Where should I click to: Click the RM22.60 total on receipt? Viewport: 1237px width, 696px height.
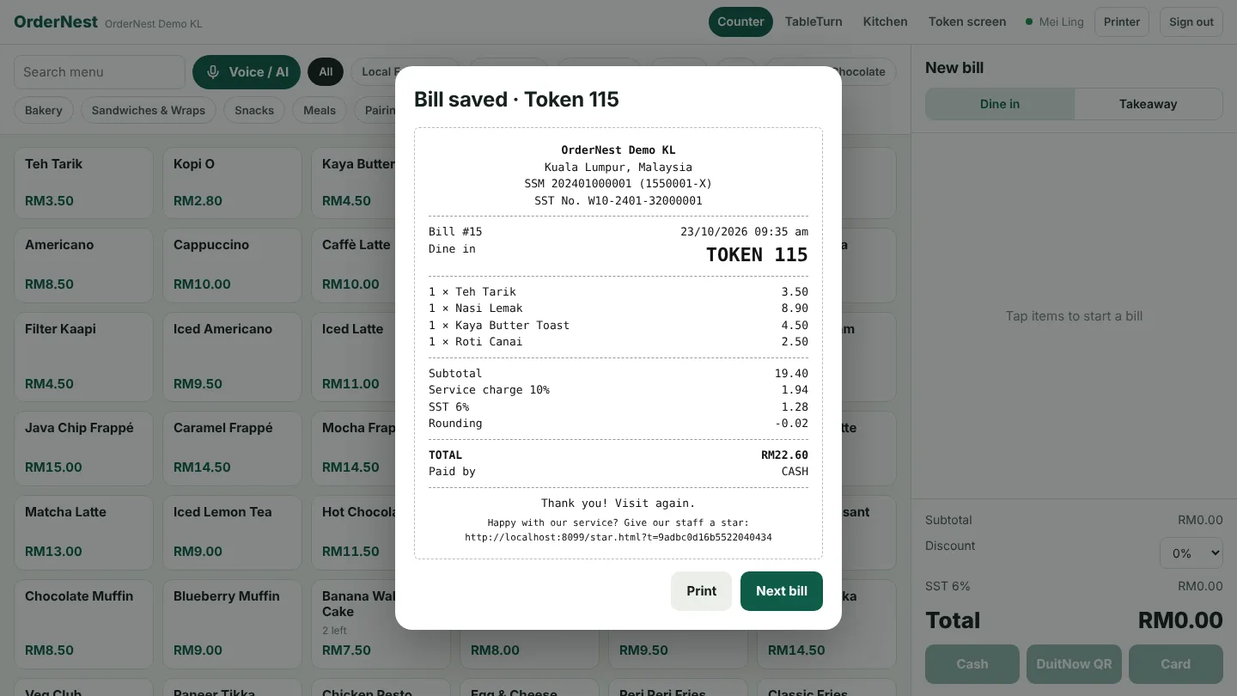pos(784,455)
